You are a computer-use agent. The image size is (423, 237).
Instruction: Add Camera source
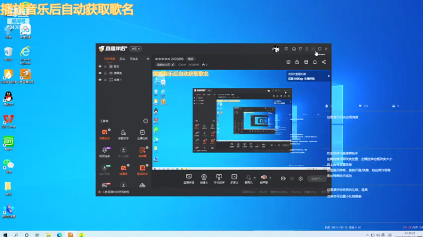(204, 179)
